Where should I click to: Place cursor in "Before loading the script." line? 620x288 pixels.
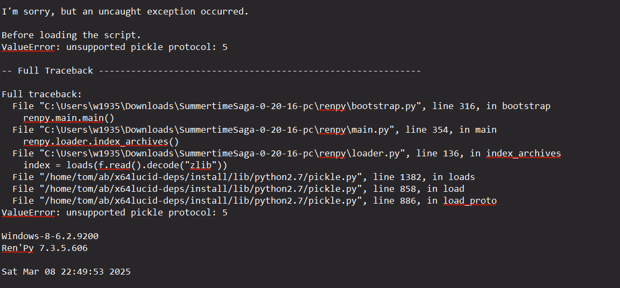[x=71, y=35]
